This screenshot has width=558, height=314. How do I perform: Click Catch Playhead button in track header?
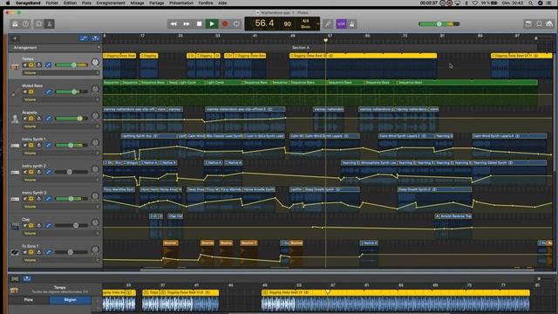95,38
